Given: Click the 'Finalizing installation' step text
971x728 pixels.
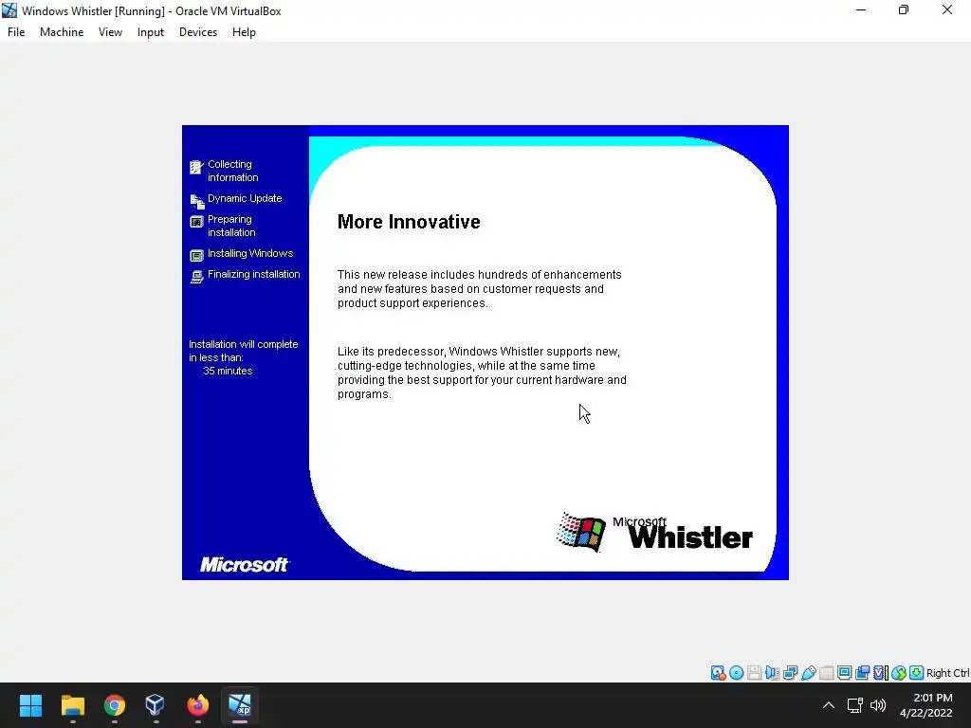Looking at the screenshot, I should [x=254, y=274].
